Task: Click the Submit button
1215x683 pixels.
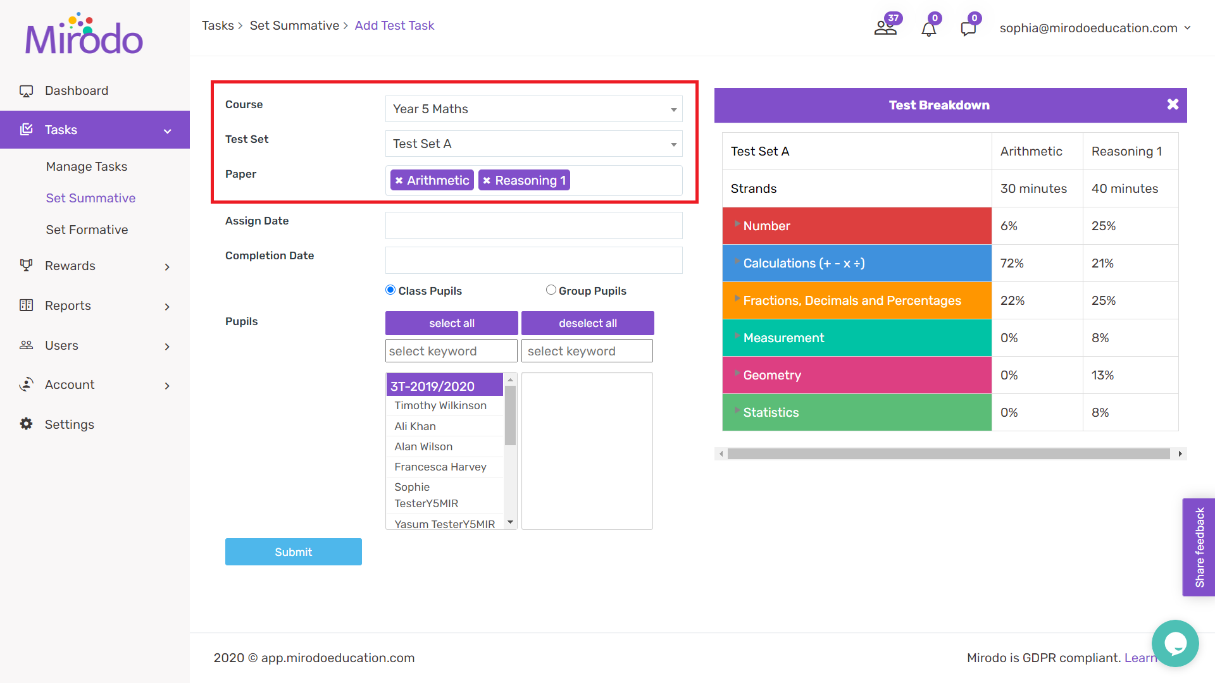Action: tap(294, 552)
